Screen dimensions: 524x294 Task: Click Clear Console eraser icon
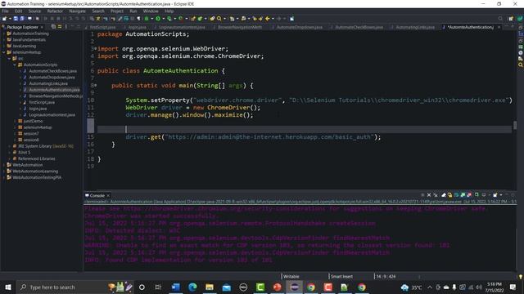444,195
